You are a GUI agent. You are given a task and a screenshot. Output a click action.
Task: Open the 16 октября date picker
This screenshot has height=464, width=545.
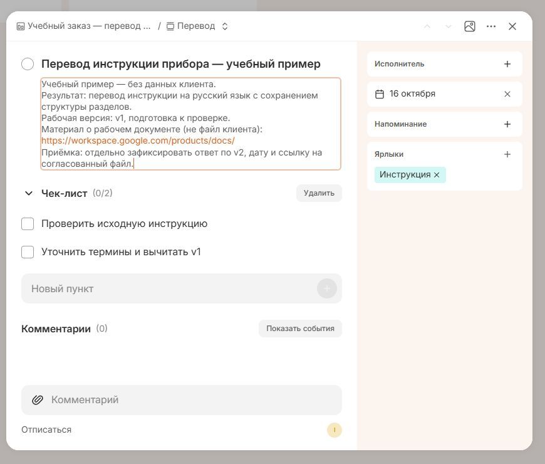[445, 94]
